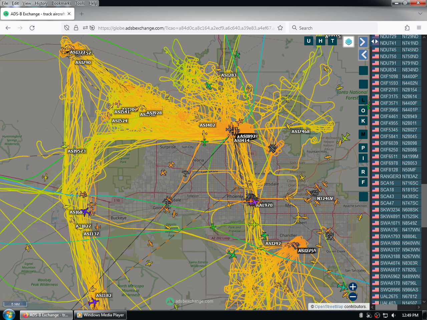Toggle sidebar width with double-arrow button
The height and width of the screenshot is (320, 427).
(x=375, y=42)
